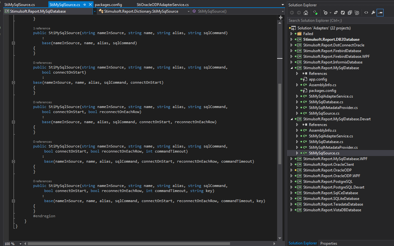Click the Failed folder icon
This screenshot has width=394, height=246.
(299, 34)
